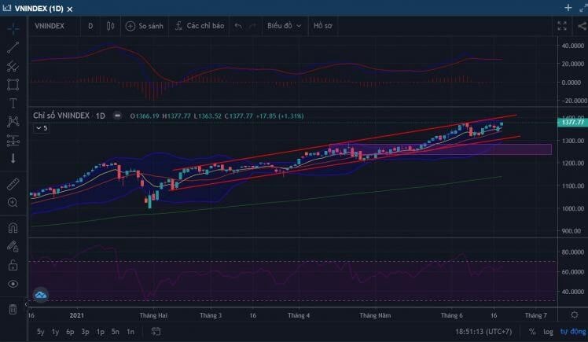588x342 pixels.
Task: Open chart settings gear icon
Action: coord(574,315)
